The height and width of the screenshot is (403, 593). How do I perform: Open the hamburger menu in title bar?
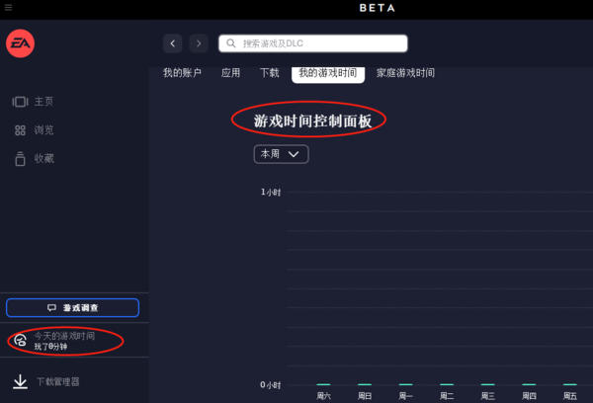pos(8,8)
